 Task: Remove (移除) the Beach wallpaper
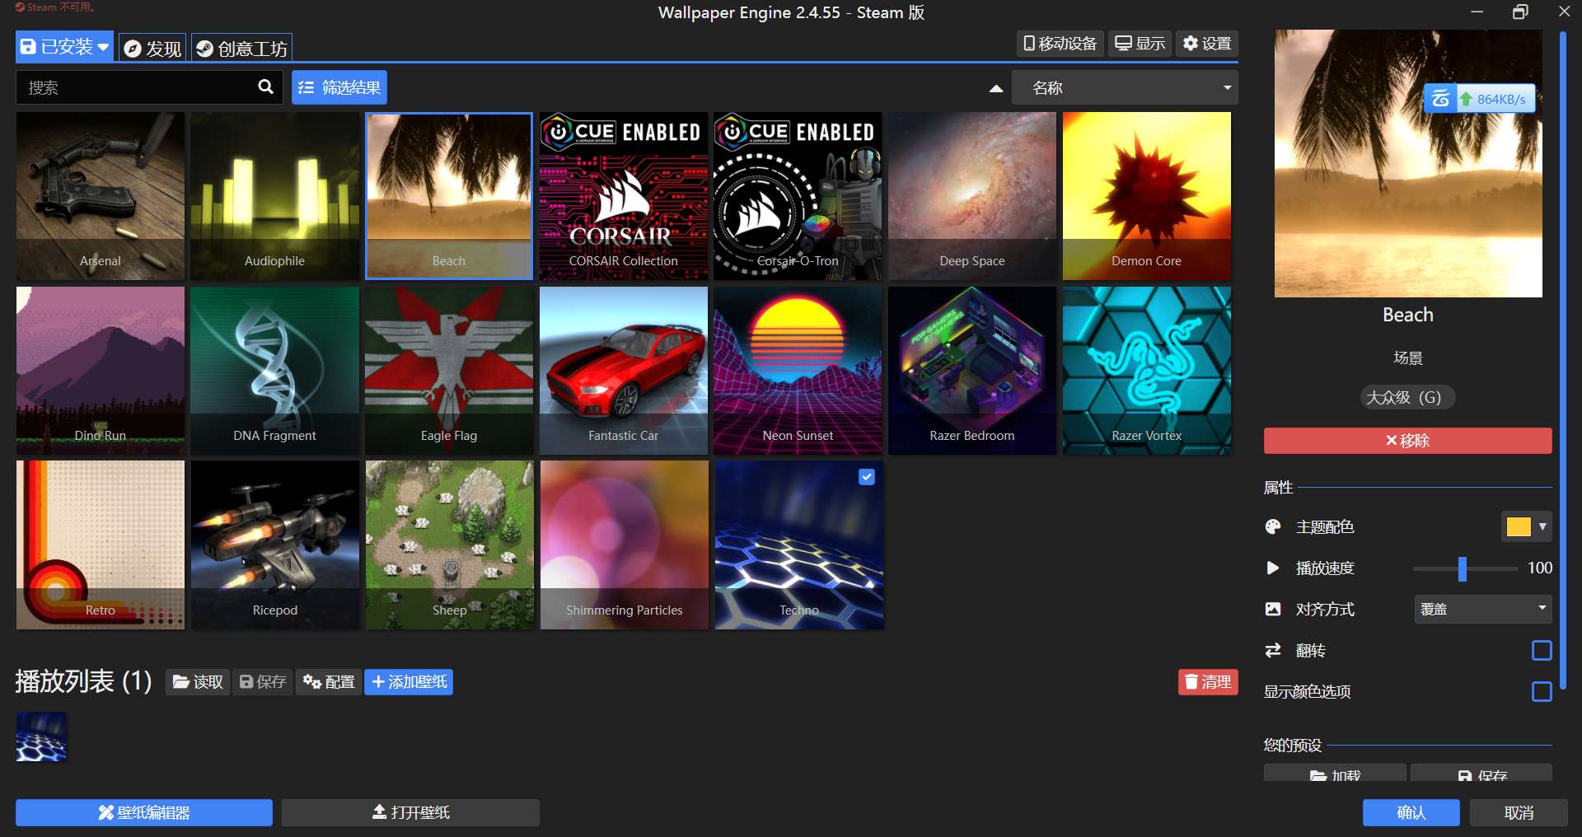click(1407, 441)
